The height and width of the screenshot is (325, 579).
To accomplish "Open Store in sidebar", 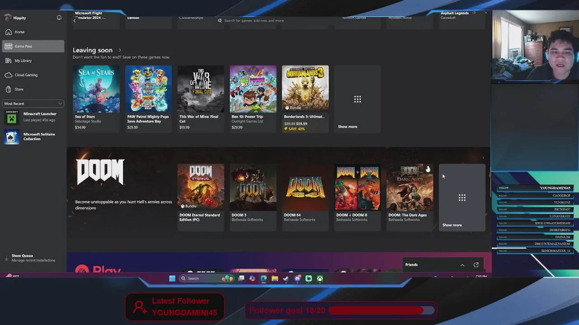I will click(33, 89).
